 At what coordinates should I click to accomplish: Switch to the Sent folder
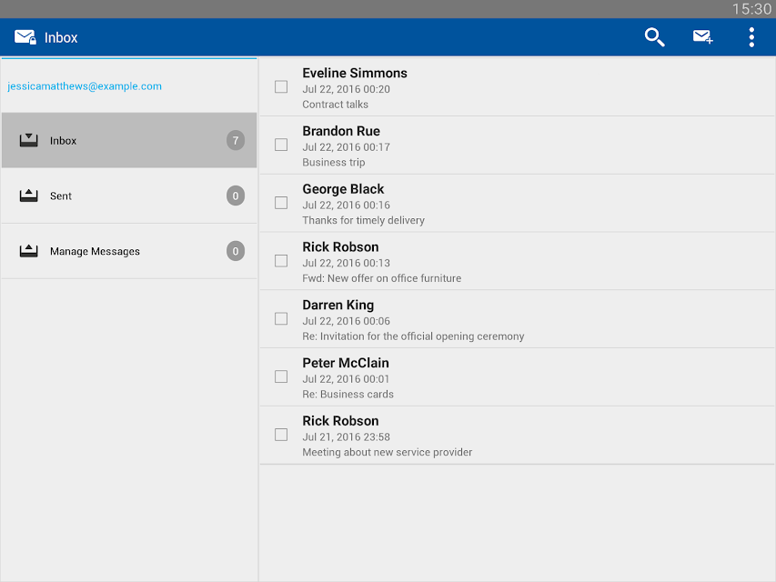point(129,196)
